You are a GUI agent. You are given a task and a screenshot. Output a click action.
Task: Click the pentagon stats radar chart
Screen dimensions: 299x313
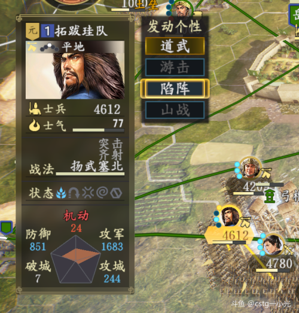[x=75, y=259]
